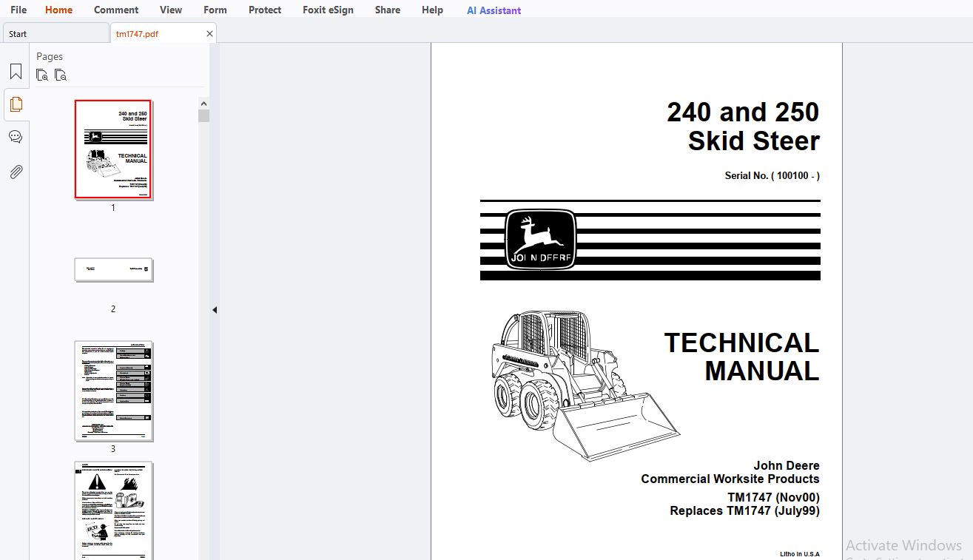Open the Bookmarks panel icon

tap(16, 72)
